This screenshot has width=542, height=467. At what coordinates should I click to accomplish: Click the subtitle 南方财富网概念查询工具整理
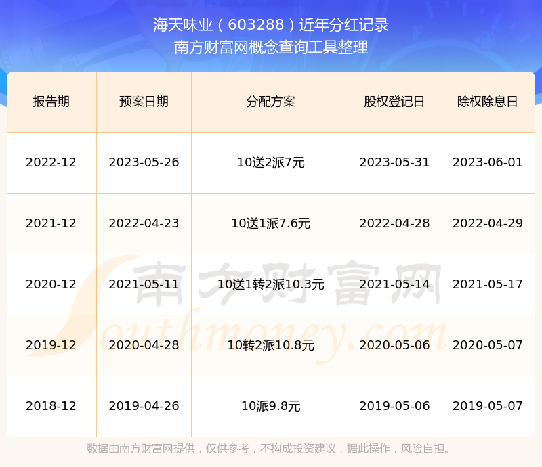(x=271, y=47)
